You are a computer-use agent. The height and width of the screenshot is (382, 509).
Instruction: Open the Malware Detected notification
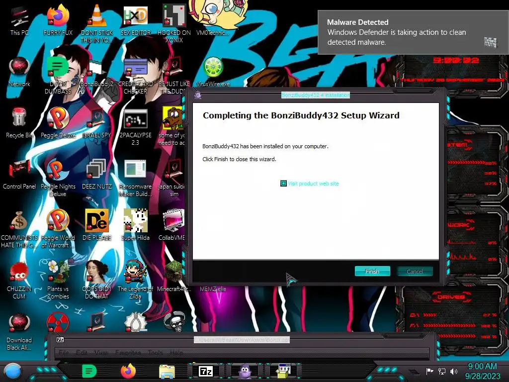pyautogui.click(x=413, y=32)
